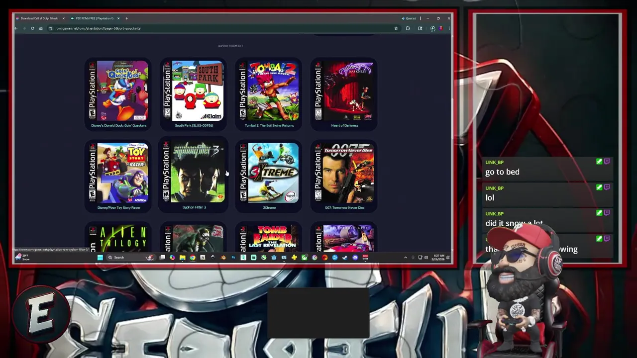The height and width of the screenshot is (358, 637).
Task: Open the Windows Start menu
Action: pyautogui.click(x=100, y=257)
